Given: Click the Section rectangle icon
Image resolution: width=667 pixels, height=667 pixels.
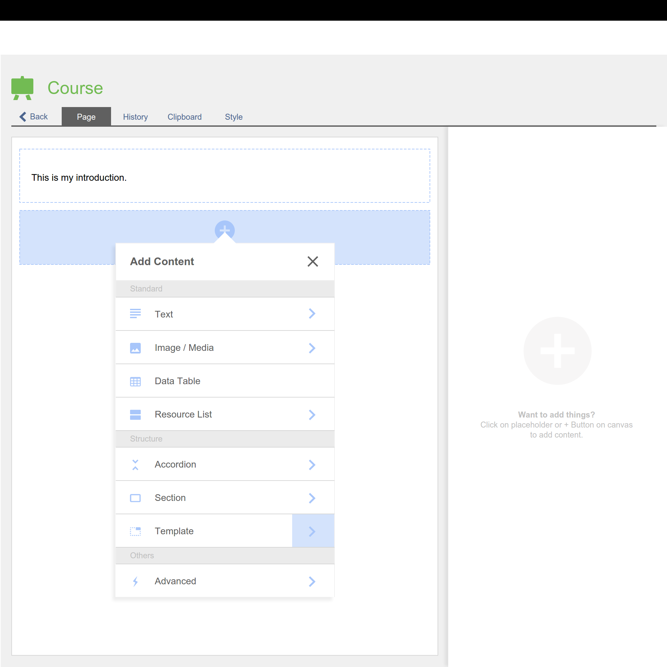Looking at the screenshot, I should click(x=135, y=498).
